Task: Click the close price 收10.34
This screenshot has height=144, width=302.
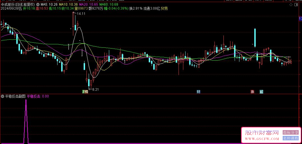Action: click(68, 8)
